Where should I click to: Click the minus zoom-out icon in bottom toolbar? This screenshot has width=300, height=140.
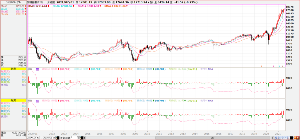click(281, 138)
